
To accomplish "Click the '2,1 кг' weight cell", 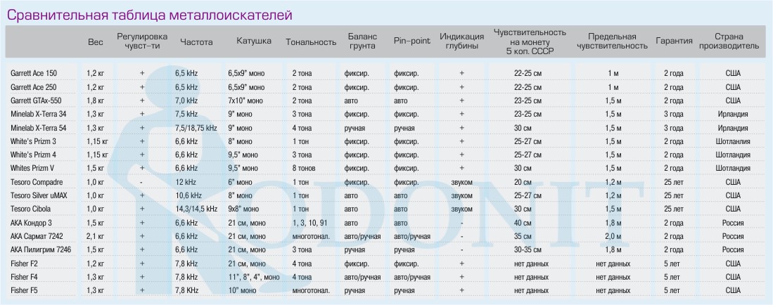I will point(96,237).
